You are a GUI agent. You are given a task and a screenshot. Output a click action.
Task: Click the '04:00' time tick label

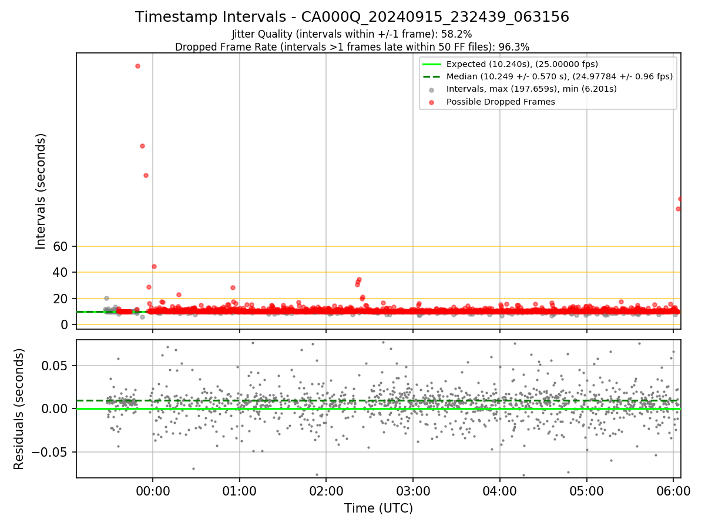(x=500, y=491)
